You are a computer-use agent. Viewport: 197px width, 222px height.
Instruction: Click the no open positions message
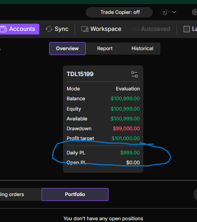103,218
